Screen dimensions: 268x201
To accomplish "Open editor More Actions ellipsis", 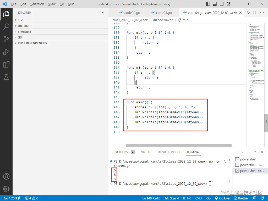I will click(x=262, y=13).
